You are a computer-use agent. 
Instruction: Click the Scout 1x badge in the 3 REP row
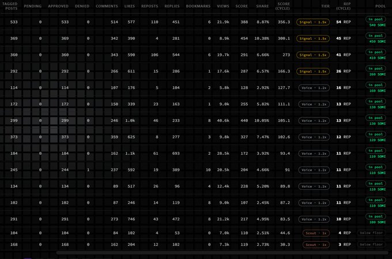pos(316,245)
